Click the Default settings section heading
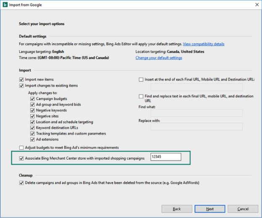Viewport: 262px width, 218px height. click(33, 36)
